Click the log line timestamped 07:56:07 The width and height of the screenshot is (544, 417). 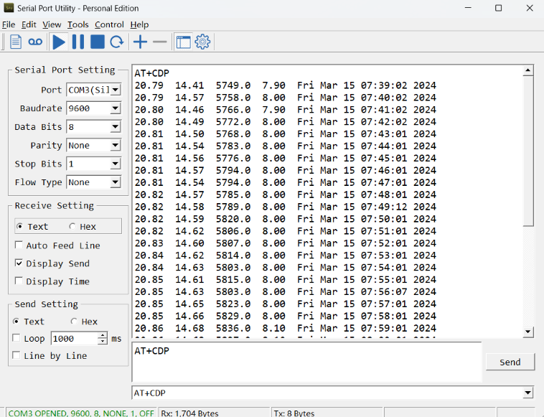(285, 292)
